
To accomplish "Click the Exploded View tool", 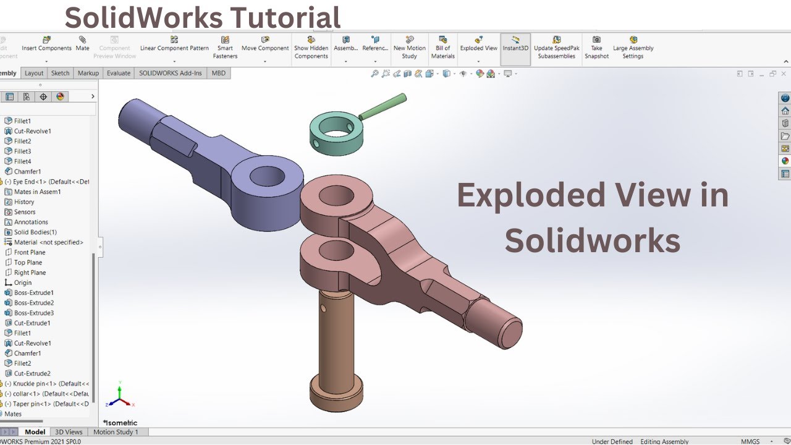I will (479, 44).
